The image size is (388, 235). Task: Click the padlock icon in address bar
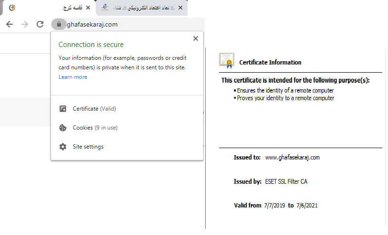59,24
